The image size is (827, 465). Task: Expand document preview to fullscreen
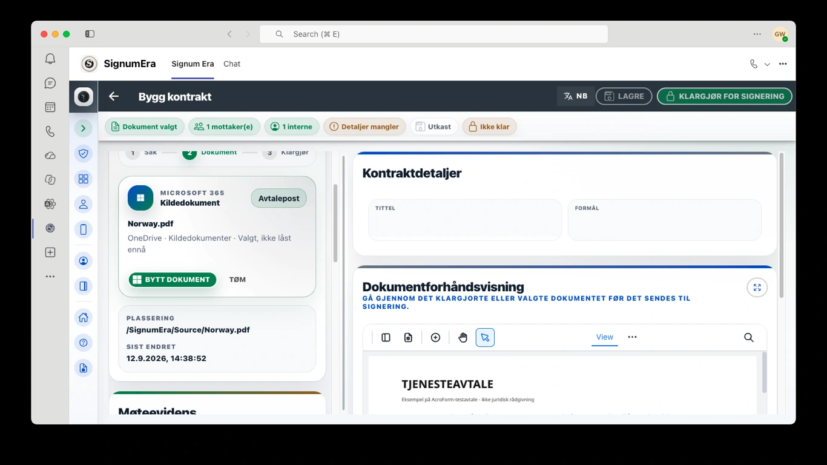[757, 288]
